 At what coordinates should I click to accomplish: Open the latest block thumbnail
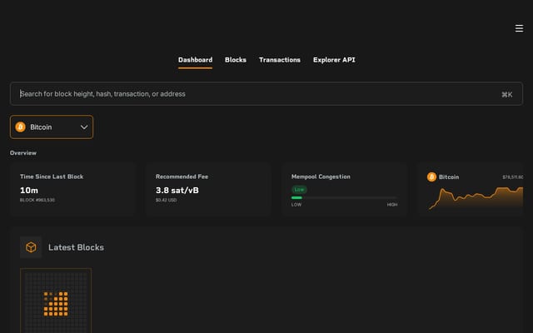(56, 301)
